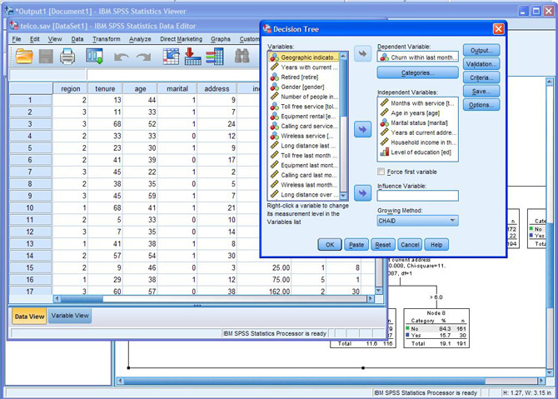The width and height of the screenshot is (558, 399).
Task: Click the Paste button in dialog
Action: [356, 245]
